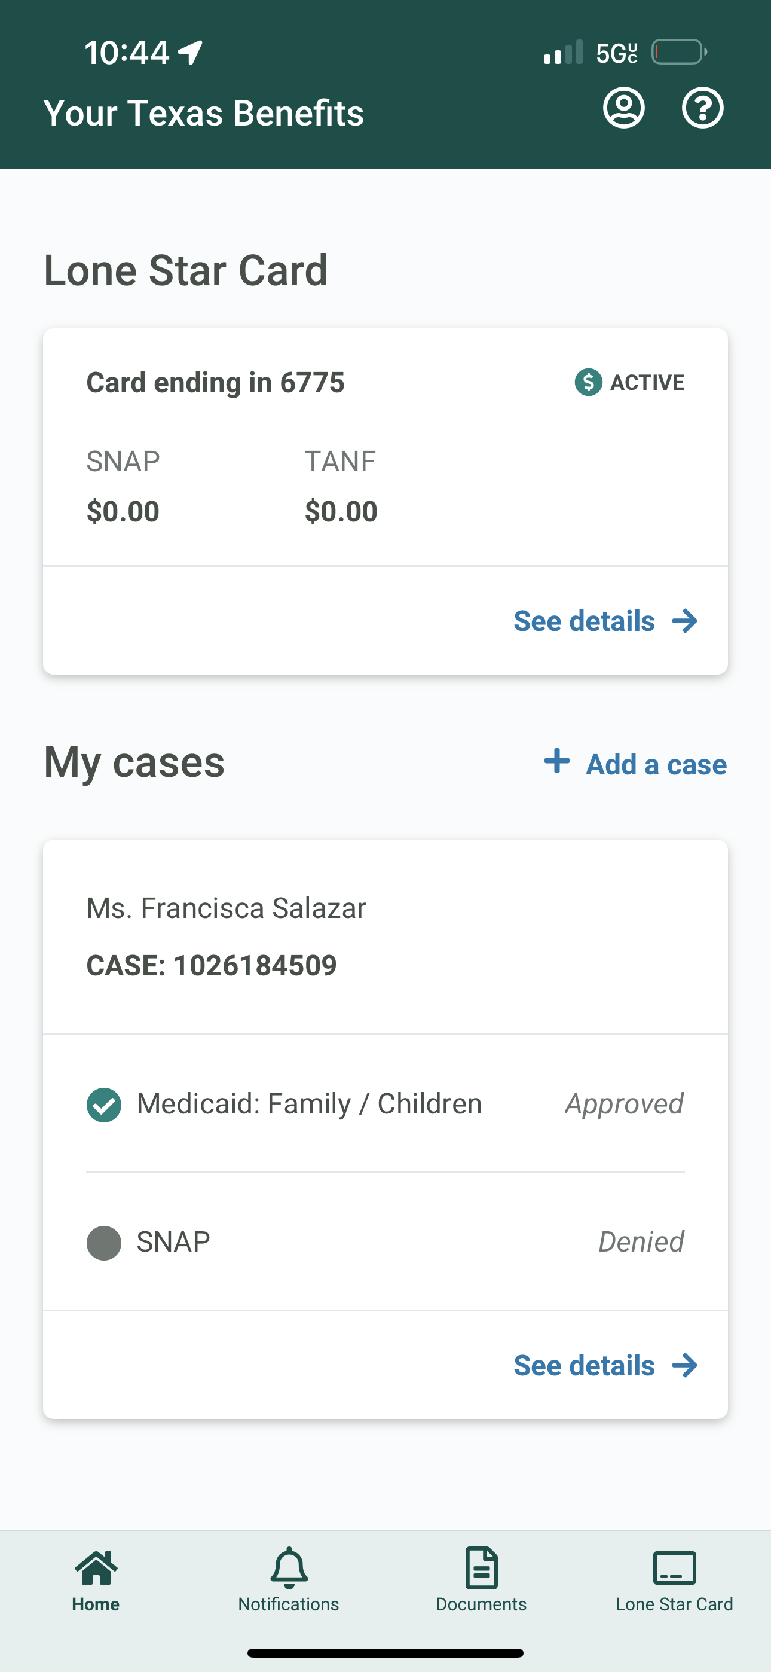
Task: Tap the help question mark icon
Action: pyautogui.click(x=702, y=108)
